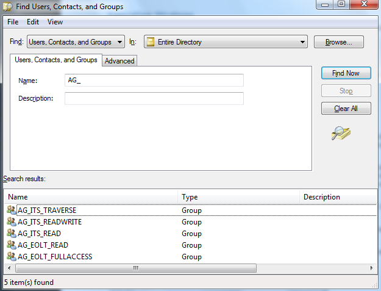Click the directory book icon in the In field

[151, 42]
